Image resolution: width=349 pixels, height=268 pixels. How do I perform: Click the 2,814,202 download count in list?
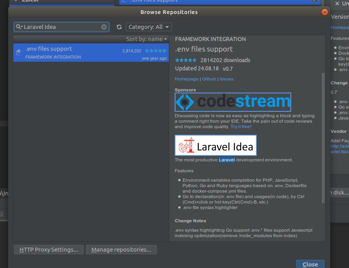(x=132, y=51)
